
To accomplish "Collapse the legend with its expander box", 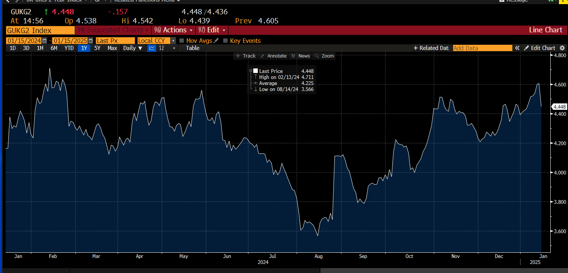I will coord(251,71).
